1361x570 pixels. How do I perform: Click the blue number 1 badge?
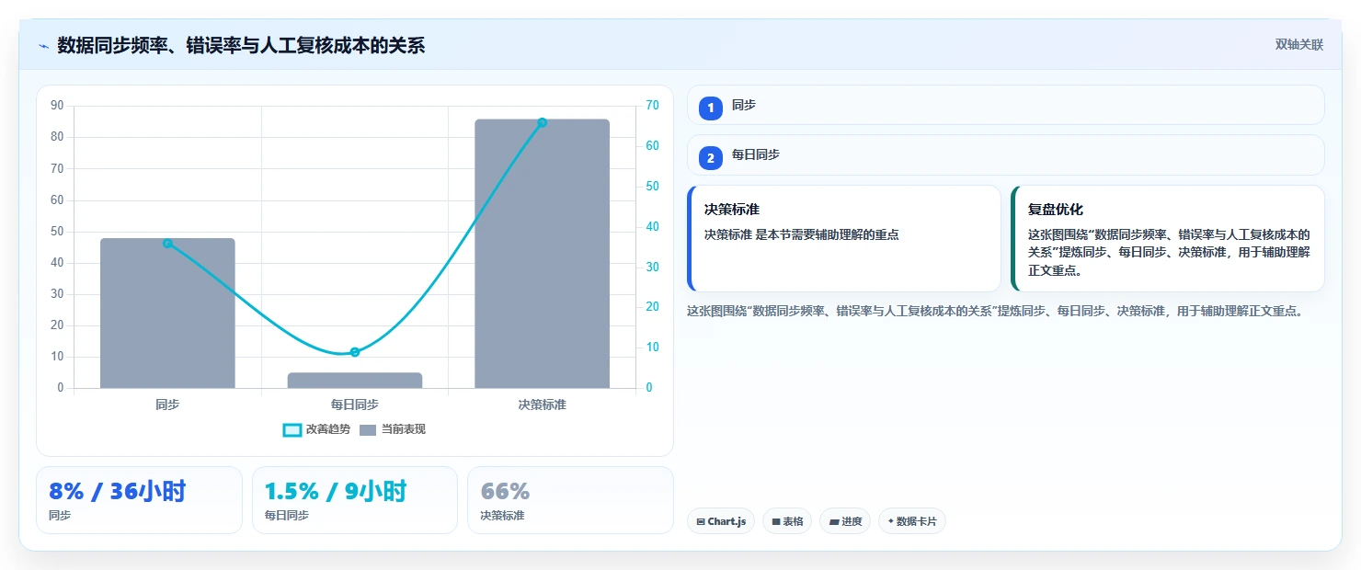[x=710, y=108]
